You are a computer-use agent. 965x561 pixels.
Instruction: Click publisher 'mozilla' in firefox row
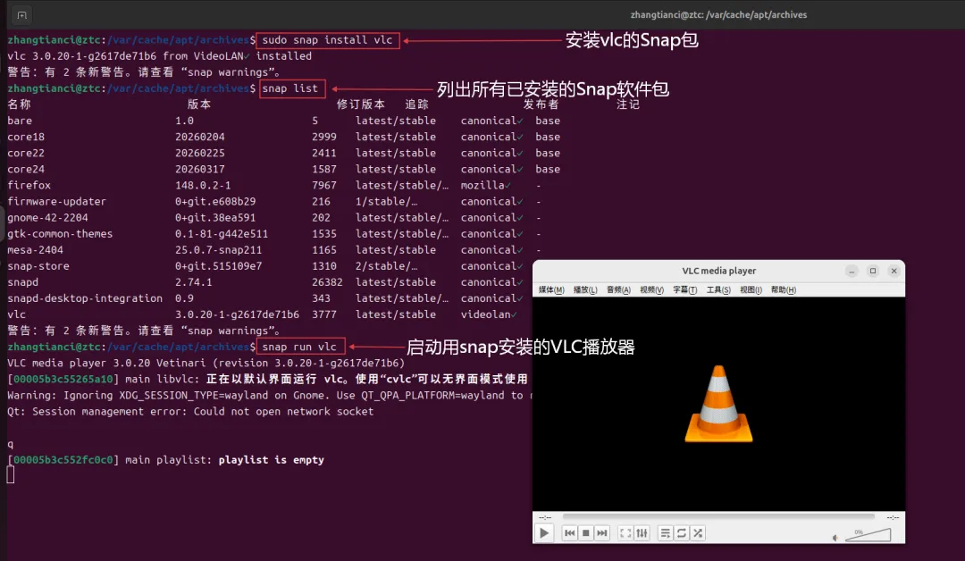pos(482,185)
